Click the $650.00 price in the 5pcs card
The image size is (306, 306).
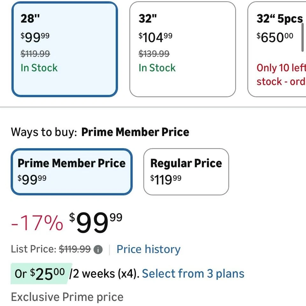point(275,38)
